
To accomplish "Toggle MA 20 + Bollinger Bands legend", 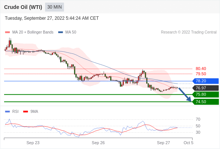I will (x=29, y=32).
